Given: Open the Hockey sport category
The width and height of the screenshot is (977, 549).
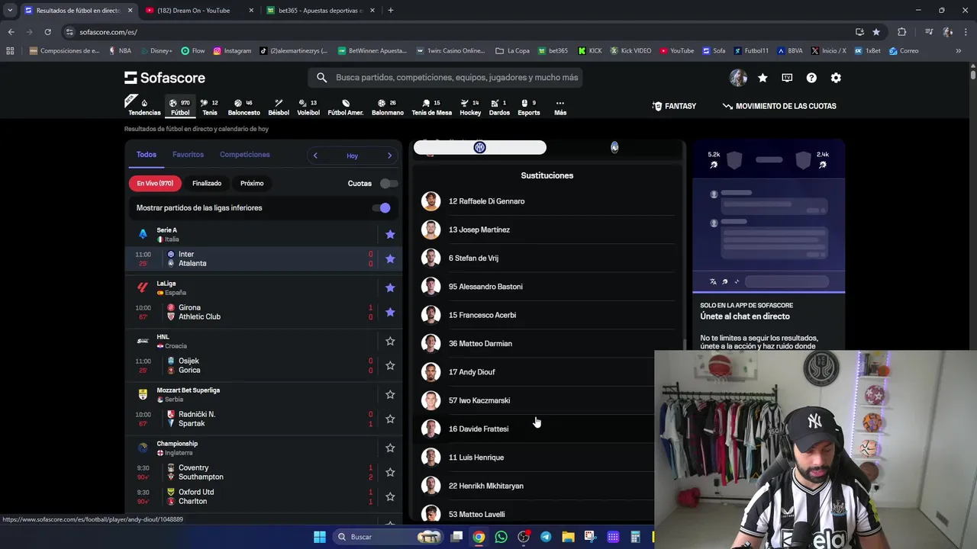Looking at the screenshot, I should click(x=470, y=107).
